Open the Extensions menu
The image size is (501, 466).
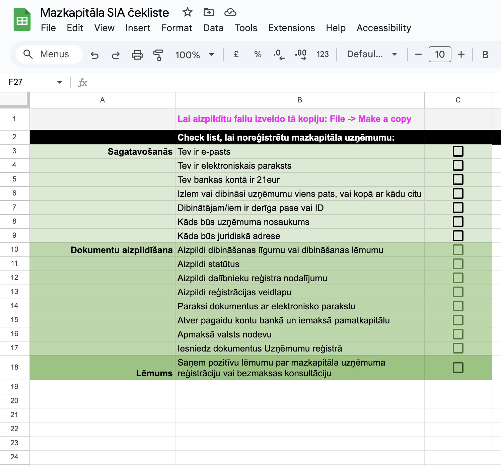[291, 28]
